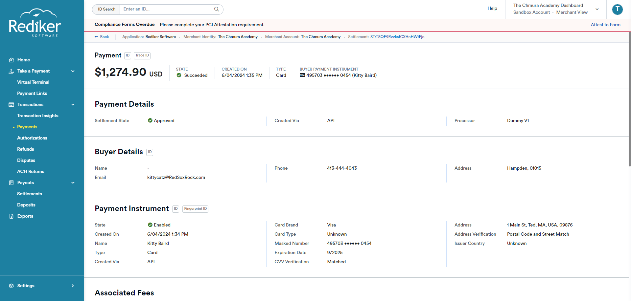Viewport: 631px width, 301px height.
Task: Open the user avatar T icon
Action: point(618,9)
